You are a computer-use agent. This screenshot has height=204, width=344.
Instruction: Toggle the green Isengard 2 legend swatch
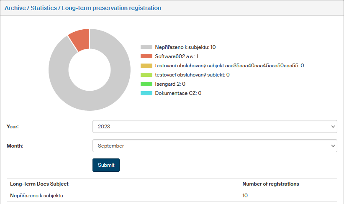146,84
